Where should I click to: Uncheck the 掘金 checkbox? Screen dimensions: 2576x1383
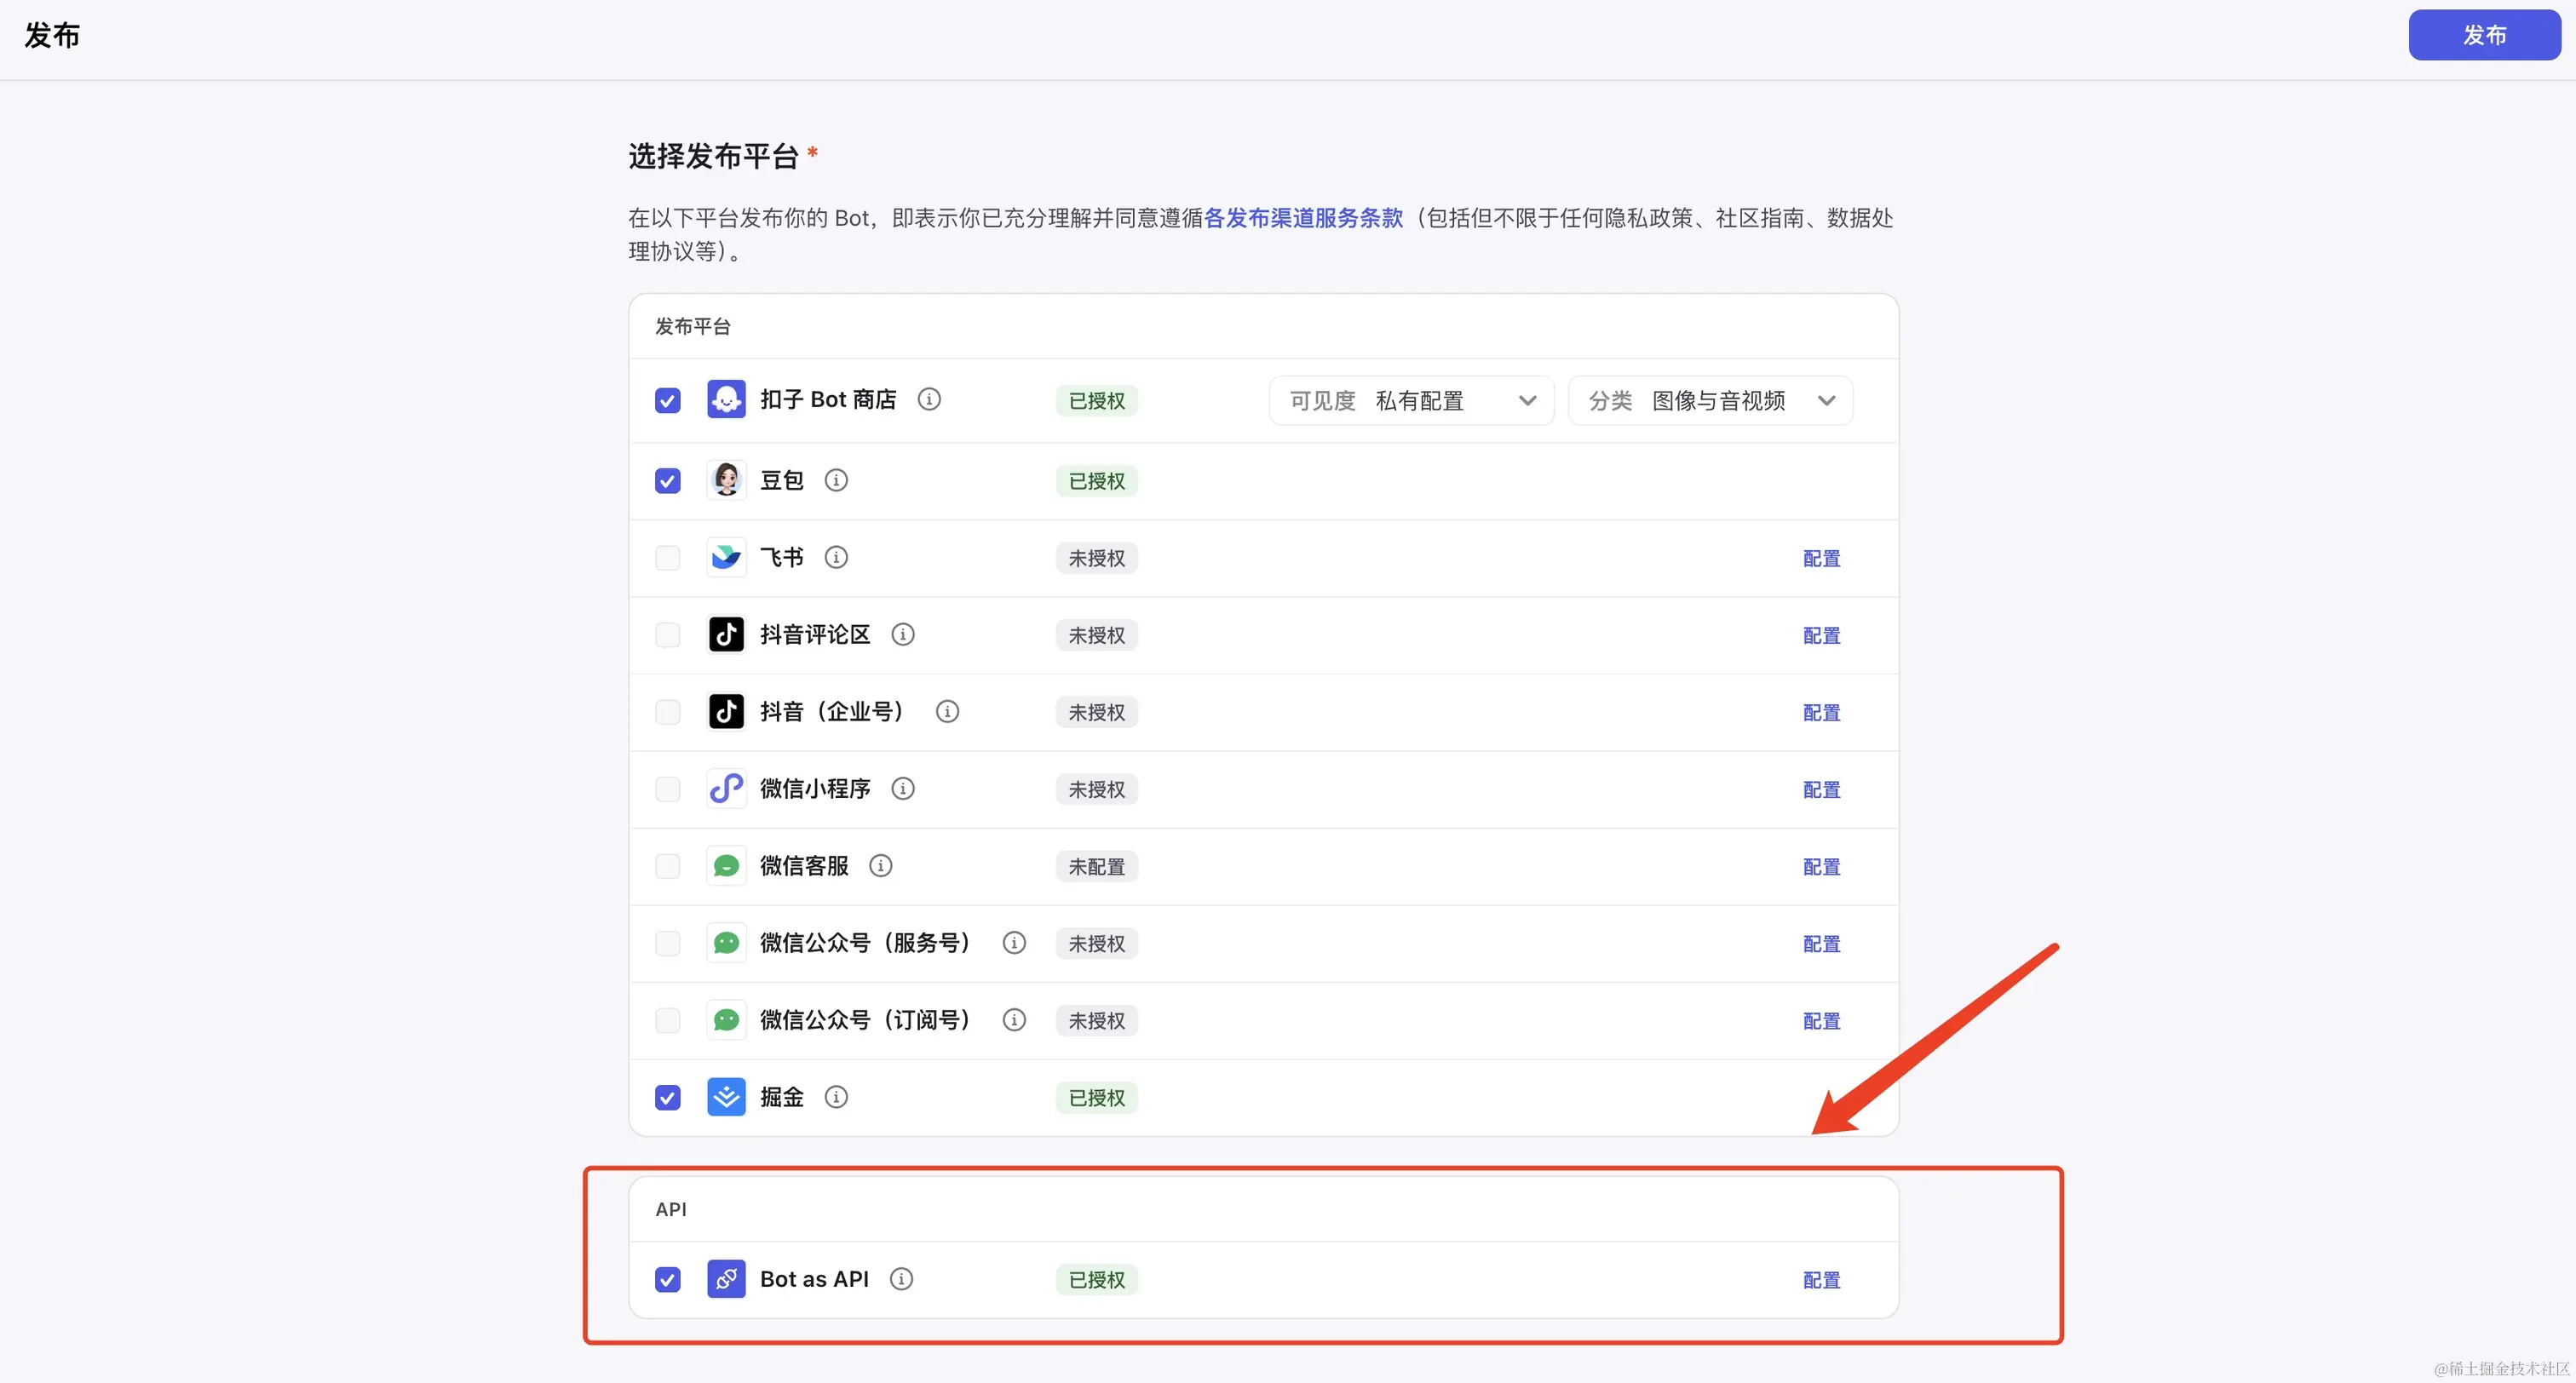(667, 1098)
